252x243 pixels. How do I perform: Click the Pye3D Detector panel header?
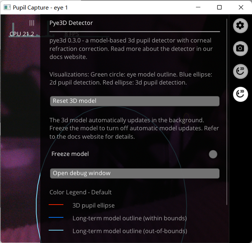[x=71, y=23]
